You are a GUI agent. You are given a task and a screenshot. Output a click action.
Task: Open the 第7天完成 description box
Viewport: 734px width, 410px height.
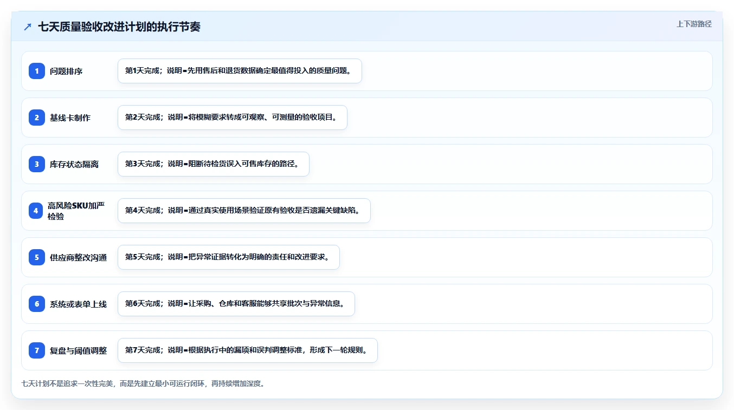247,350
